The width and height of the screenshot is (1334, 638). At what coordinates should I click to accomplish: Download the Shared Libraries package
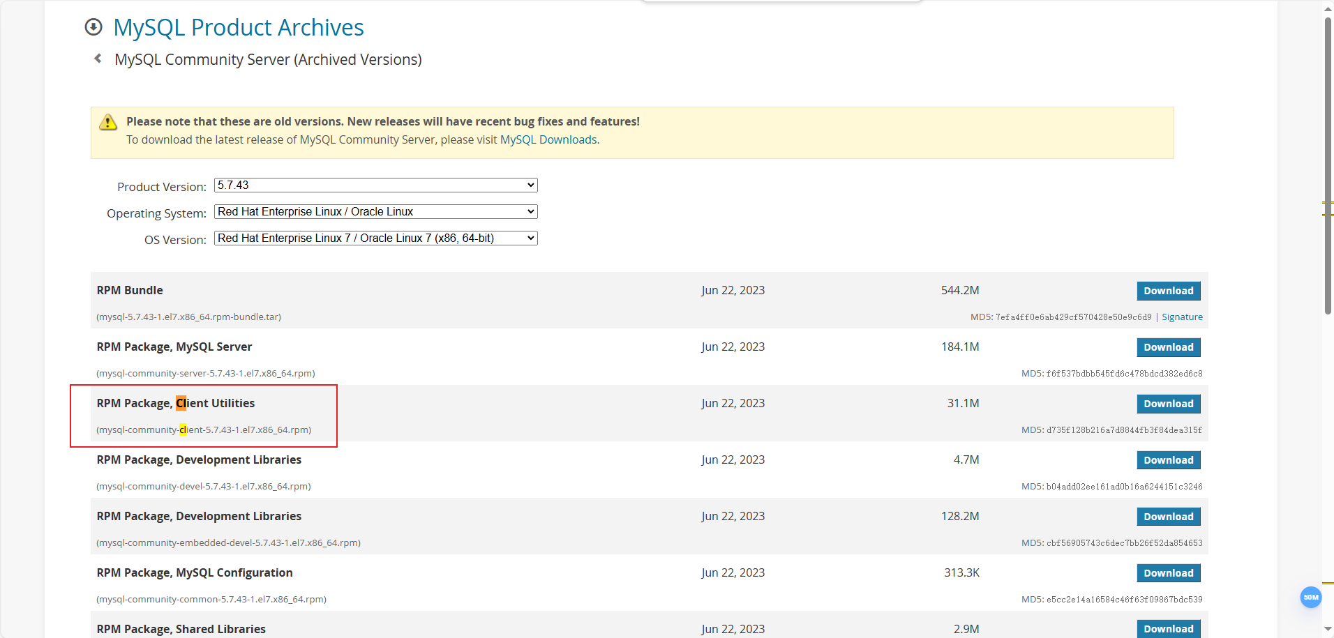tap(1168, 629)
